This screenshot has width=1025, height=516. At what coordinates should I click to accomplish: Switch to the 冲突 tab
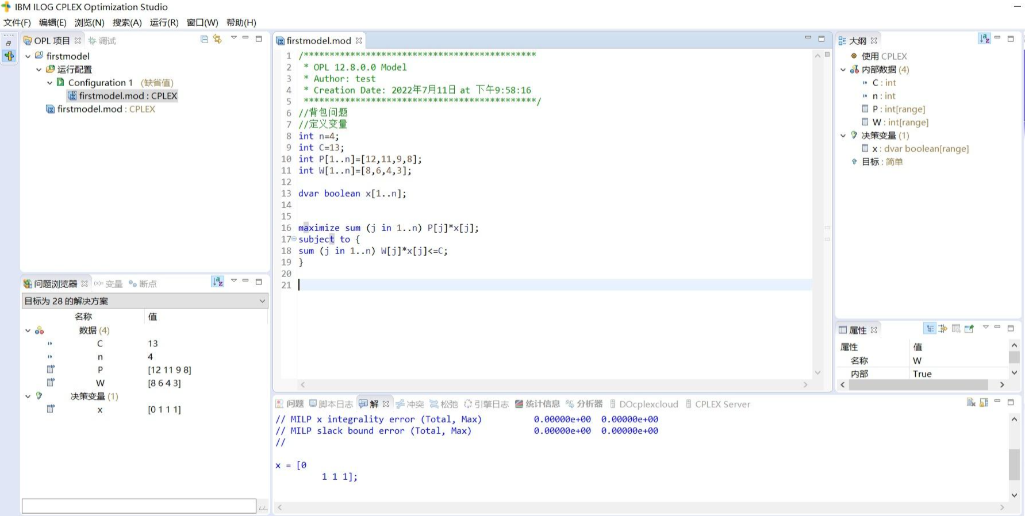point(410,404)
